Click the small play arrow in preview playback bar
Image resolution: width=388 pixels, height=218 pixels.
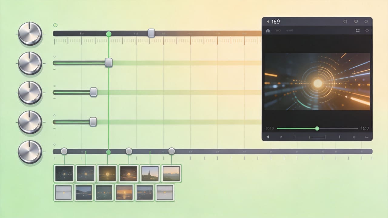click(281, 137)
